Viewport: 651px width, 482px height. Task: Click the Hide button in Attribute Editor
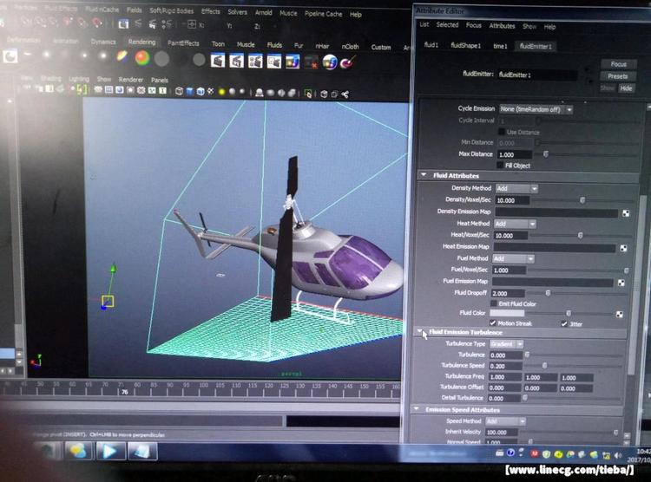click(626, 88)
